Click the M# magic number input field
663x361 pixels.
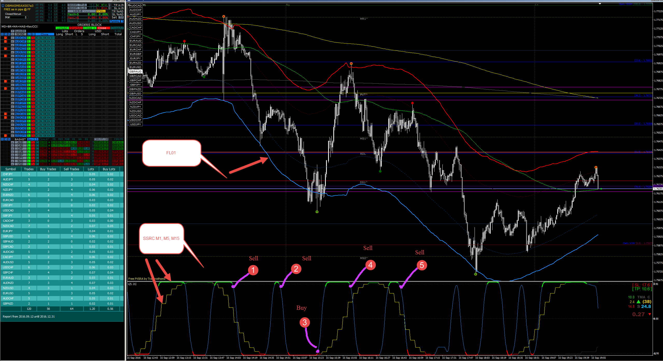[18, 17]
